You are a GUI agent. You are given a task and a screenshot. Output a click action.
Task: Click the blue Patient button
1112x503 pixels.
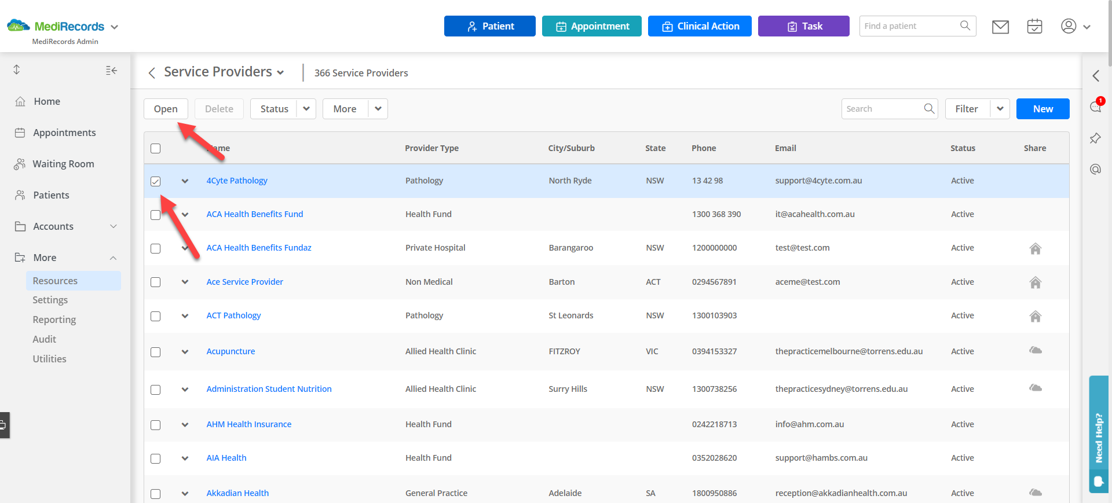pos(490,26)
